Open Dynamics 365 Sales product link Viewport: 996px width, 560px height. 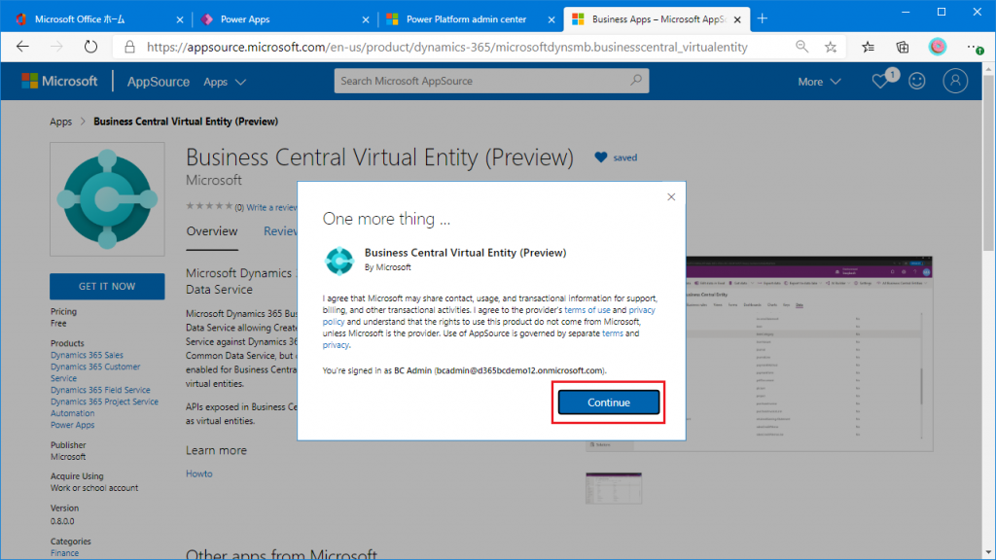87,355
